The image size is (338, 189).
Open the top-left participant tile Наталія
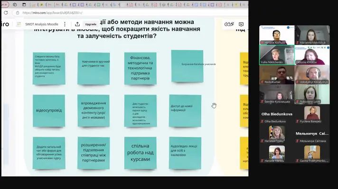pos(277,35)
